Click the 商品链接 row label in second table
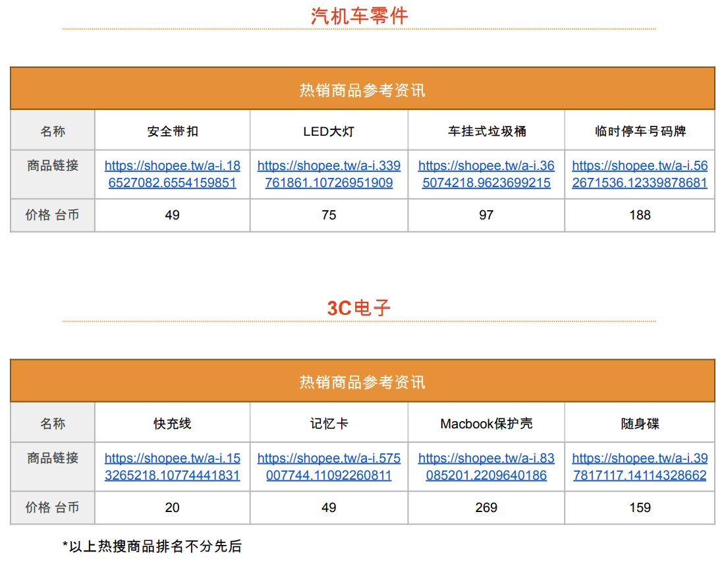 tap(53, 467)
